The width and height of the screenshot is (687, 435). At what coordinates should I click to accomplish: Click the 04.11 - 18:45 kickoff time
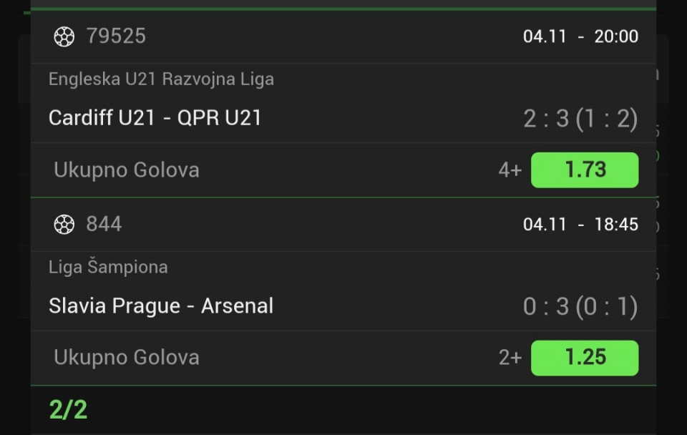point(580,225)
